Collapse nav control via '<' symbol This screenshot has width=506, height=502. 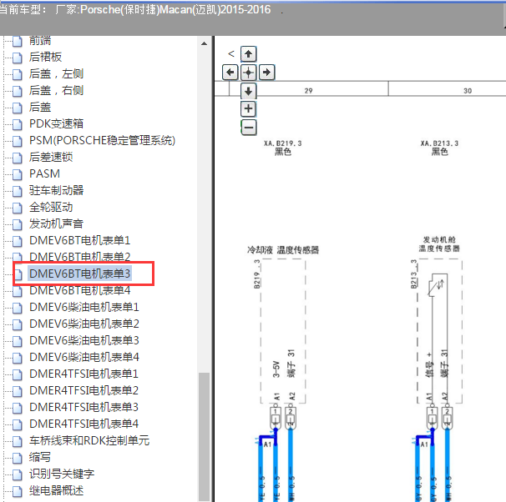(x=231, y=53)
